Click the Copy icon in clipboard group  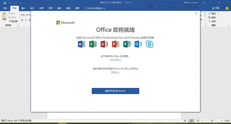pos(10,17)
